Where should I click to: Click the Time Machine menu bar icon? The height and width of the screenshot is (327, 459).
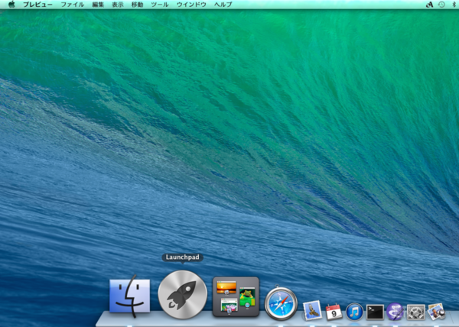tap(441, 5)
